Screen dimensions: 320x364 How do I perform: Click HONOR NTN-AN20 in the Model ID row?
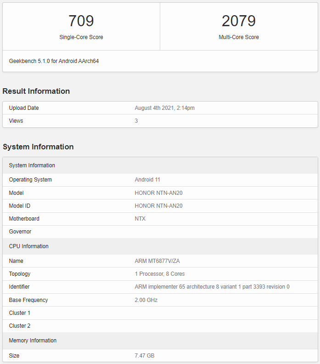[158, 206]
